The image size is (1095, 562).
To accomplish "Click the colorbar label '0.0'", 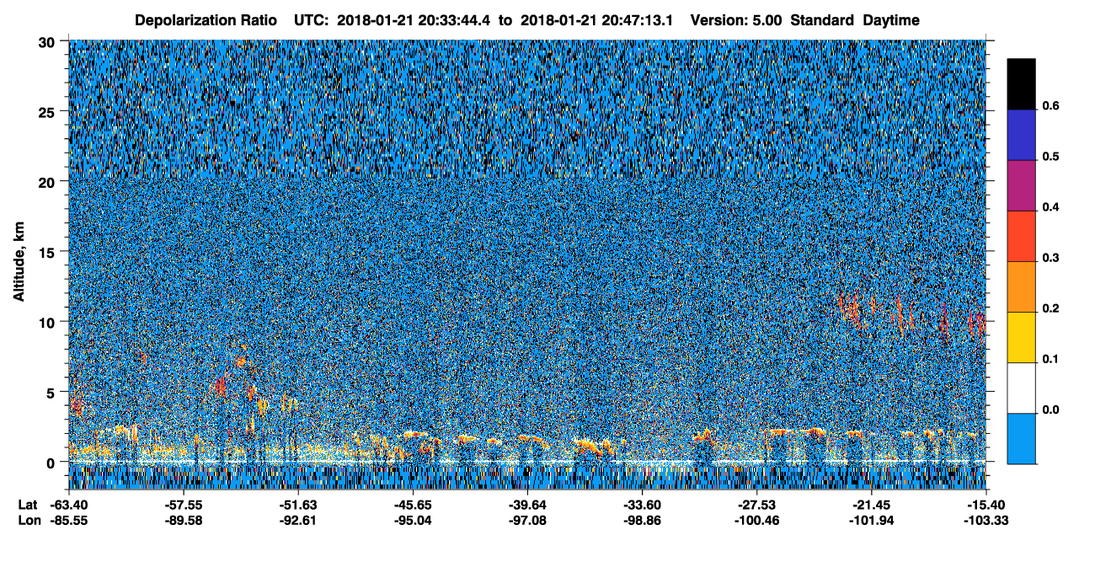I will click(1050, 409).
